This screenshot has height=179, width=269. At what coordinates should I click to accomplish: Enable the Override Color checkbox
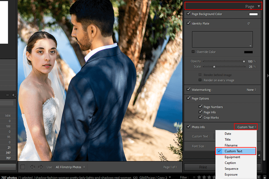point(193,52)
